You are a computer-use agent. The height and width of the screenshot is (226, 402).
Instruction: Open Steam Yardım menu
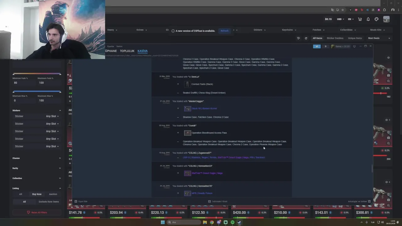[119, 46]
